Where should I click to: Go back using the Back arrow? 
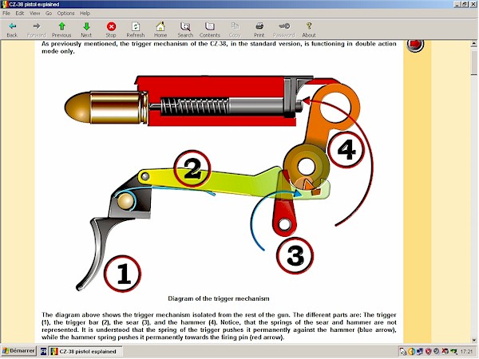[x=12, y=30]
